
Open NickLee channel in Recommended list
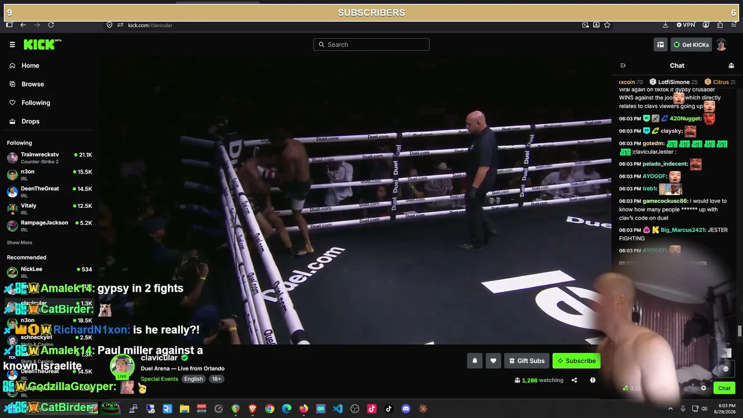[x=49, y=272]
